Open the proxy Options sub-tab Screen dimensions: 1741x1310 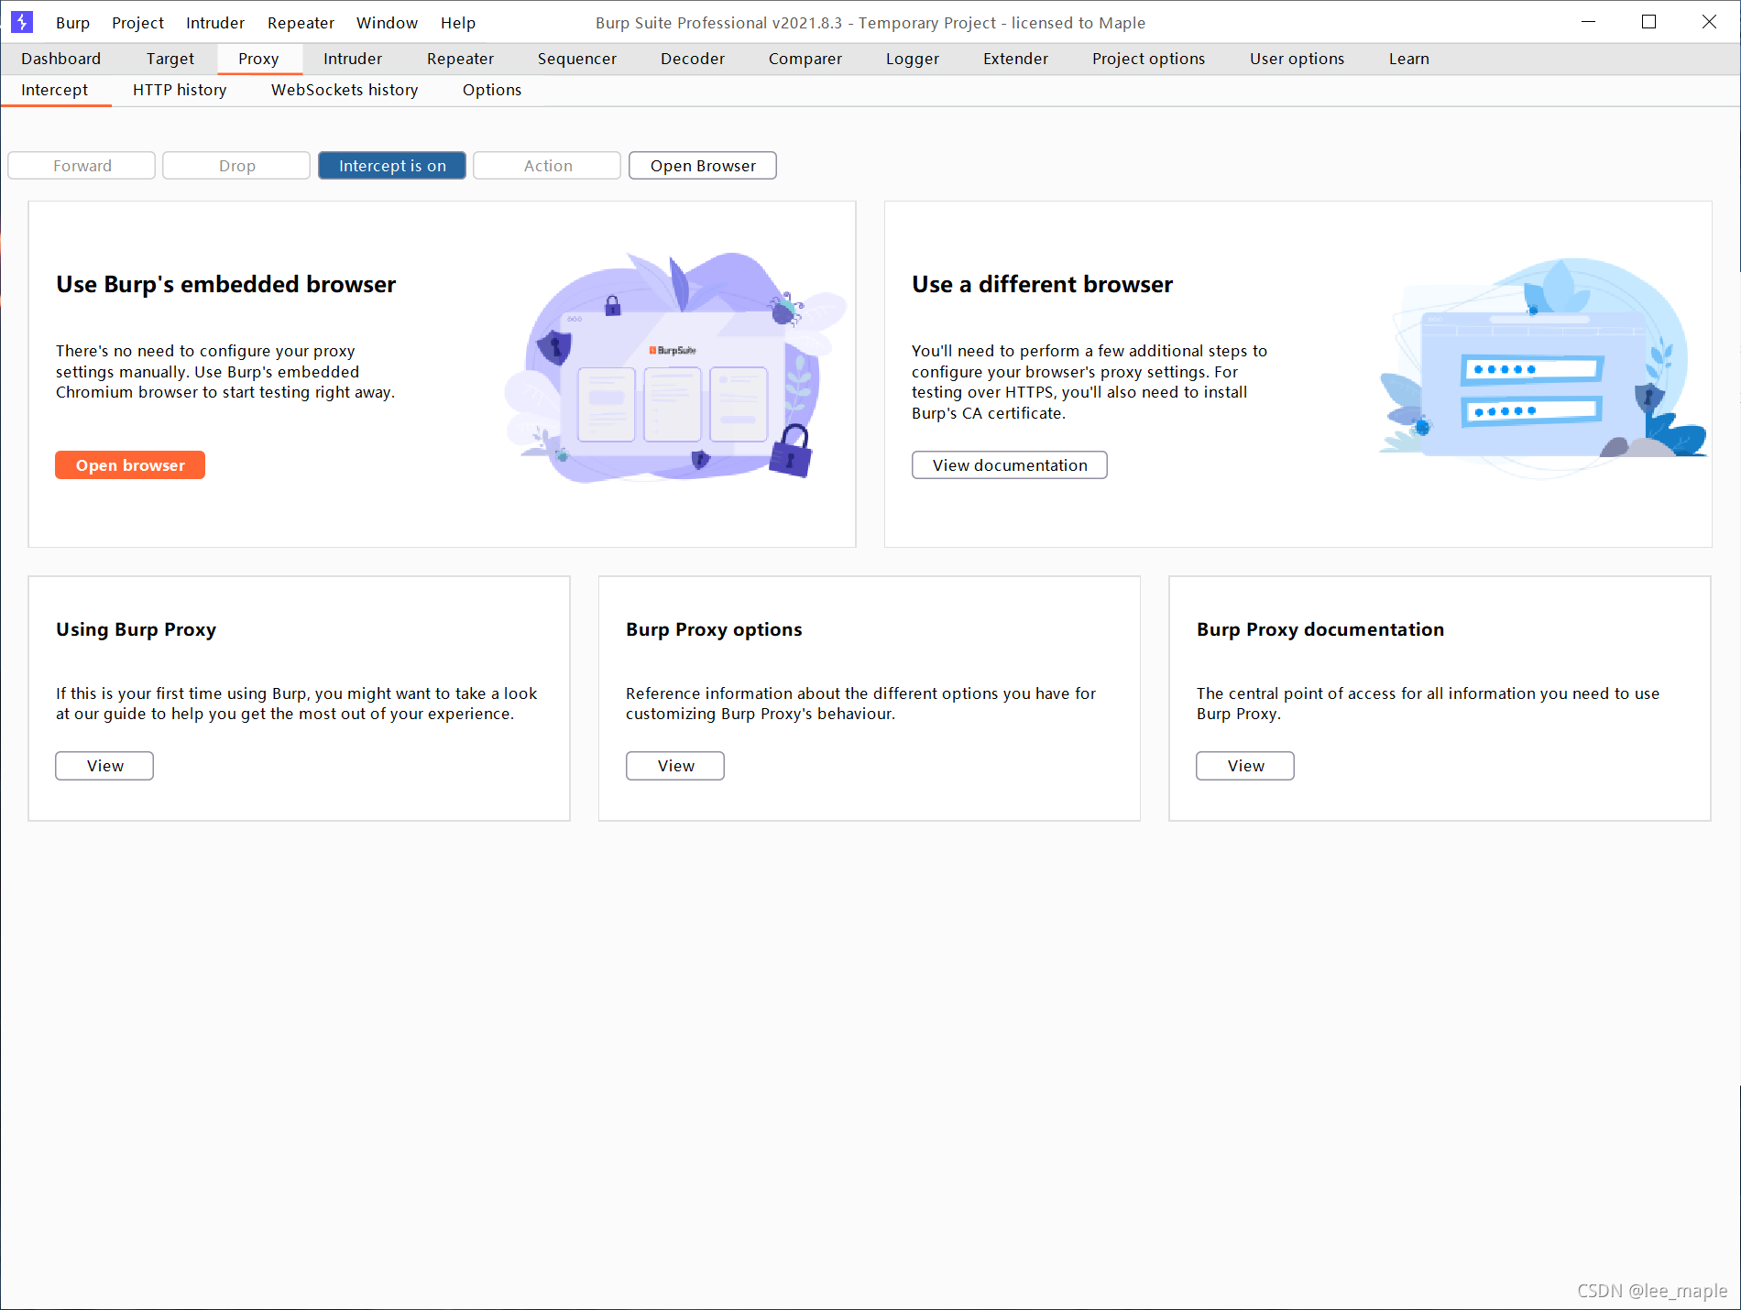click(x=492, y=90)
